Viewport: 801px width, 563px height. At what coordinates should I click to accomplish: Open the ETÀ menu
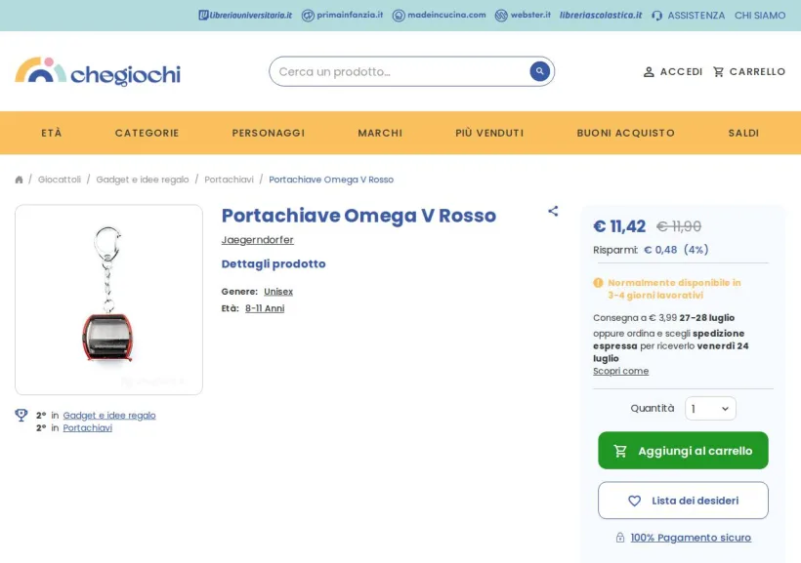tap(52, 134)
